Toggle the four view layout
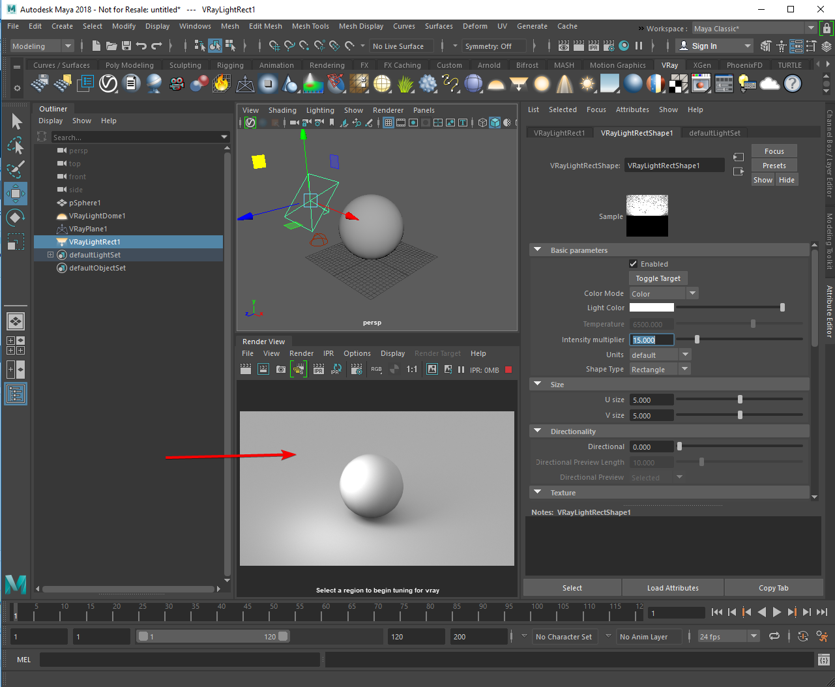The height and width of the screenshot is (687, 835). pos(16,345)
